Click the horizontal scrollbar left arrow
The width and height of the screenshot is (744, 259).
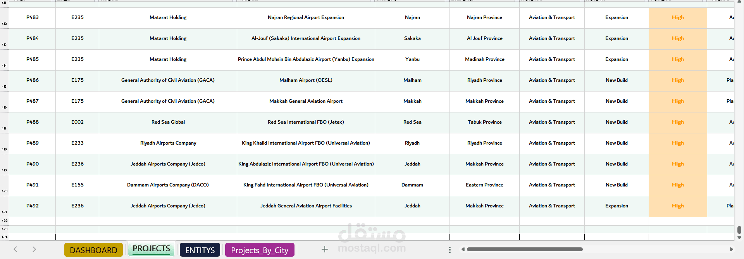pos(463,249)
